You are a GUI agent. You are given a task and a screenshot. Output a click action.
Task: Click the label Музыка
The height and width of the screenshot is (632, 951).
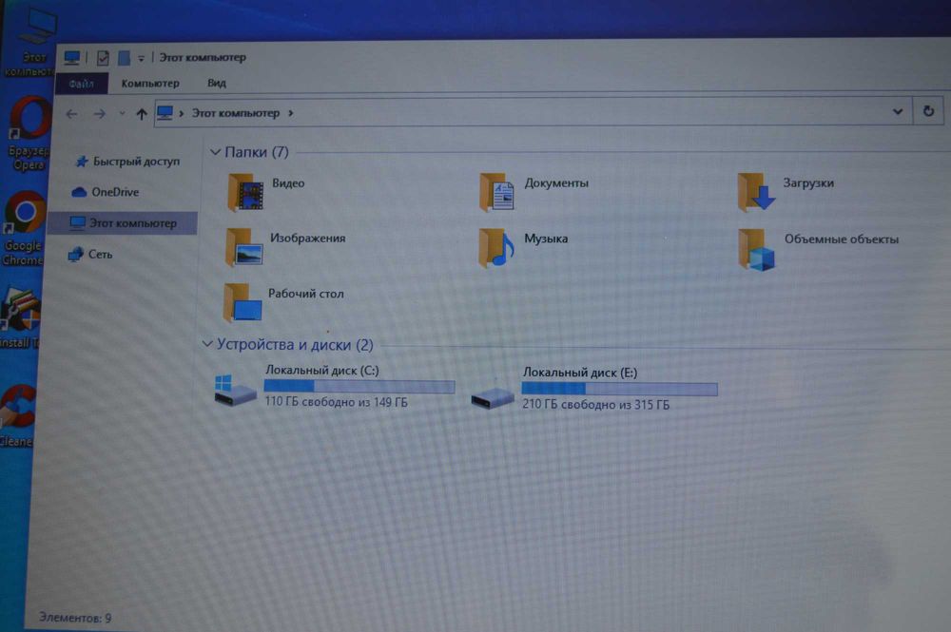tap(546, 239)
